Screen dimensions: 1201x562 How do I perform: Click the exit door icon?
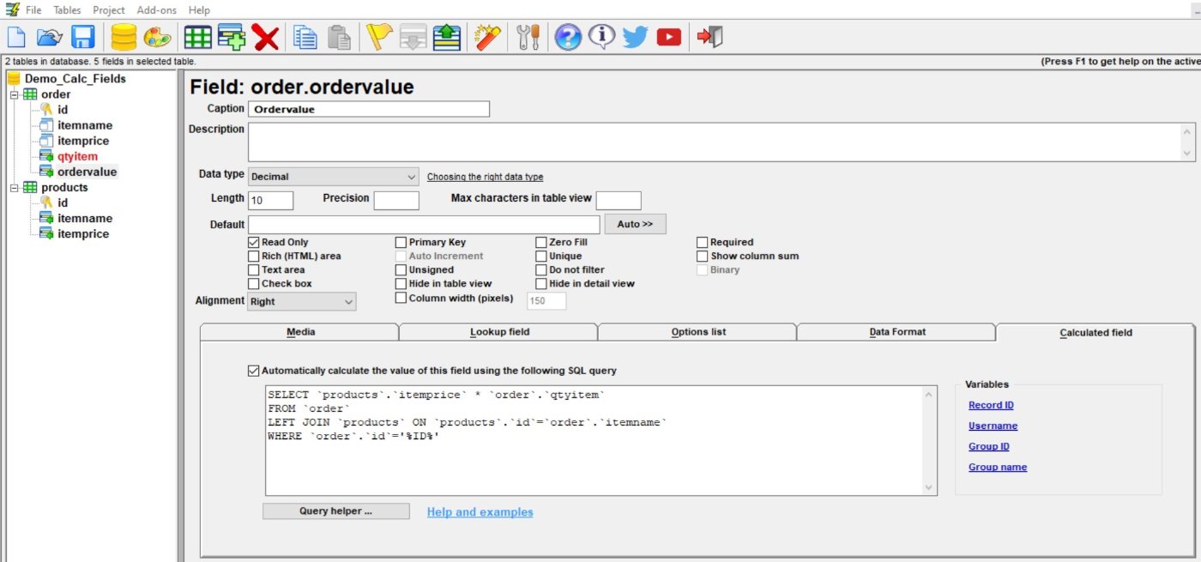point(709,37)
